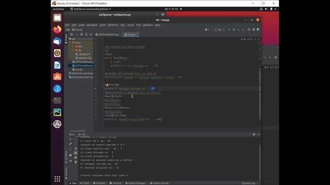Click the Debug bug icon in toolbar

234,30
